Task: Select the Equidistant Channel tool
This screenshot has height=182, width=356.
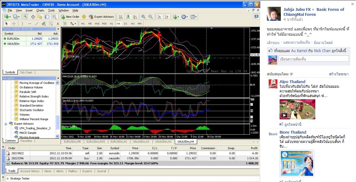Action: [43, 24]
